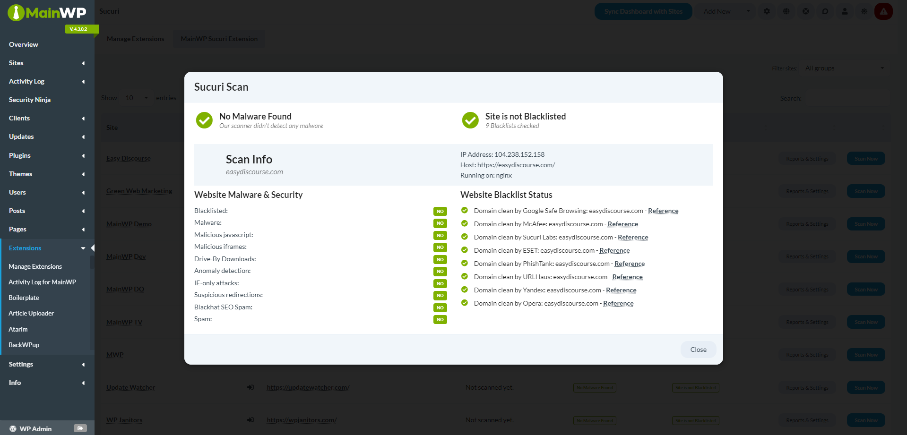Click the globe icon in the top bar
This screenshot has width=907, height=435.
pos(786,11)
